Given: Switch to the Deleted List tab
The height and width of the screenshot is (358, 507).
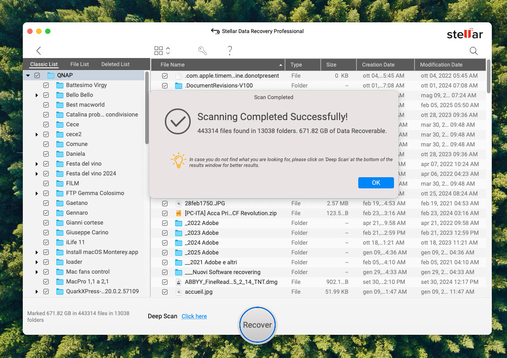Looking at the screenshot, I should click(x=115, y=64).
